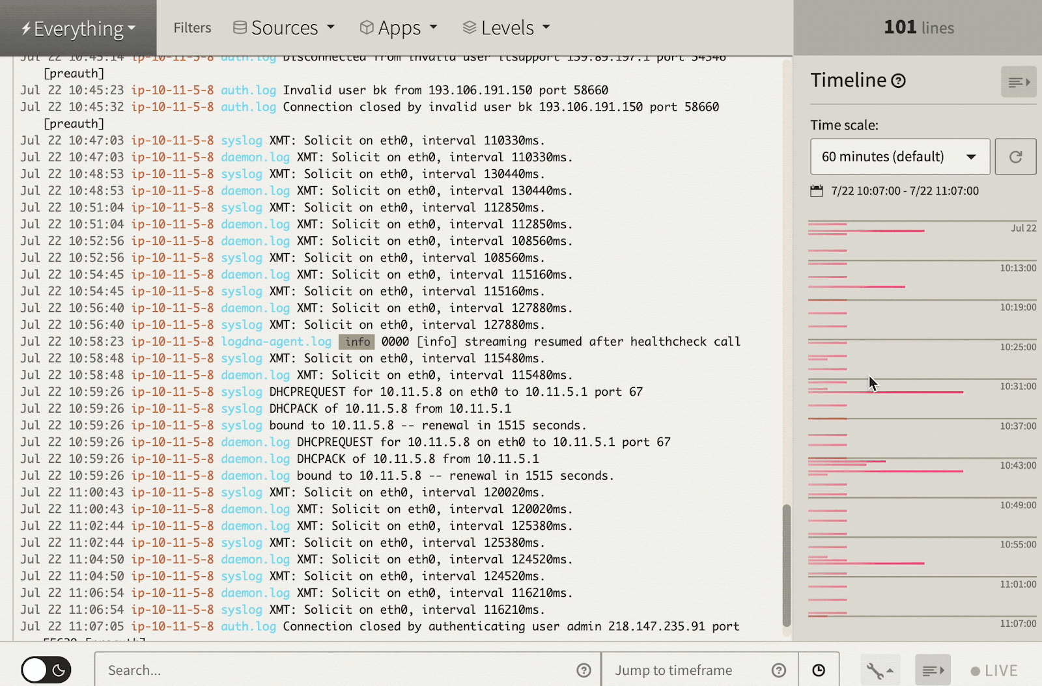Image resolution: width=1042 pixels, height=686 pixels.
Task: Click the clock icon next to Jump to timeframe
Action: [819, 670]
